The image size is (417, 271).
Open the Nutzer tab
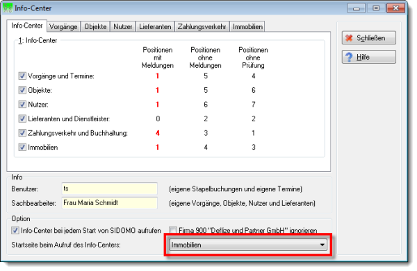pos(122,27)
